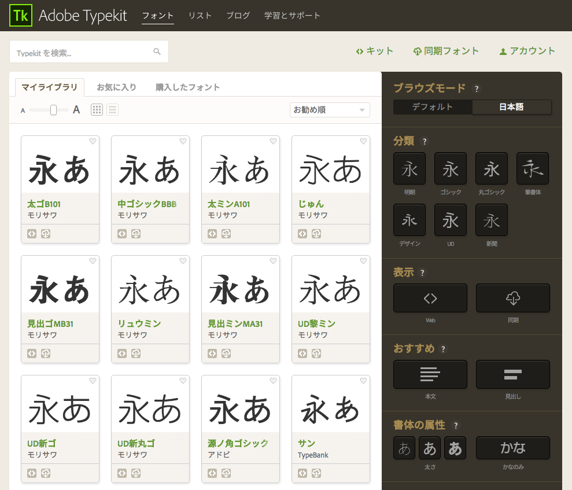
Task: Click web kit icon under リュウミン font
Action: 122,353
